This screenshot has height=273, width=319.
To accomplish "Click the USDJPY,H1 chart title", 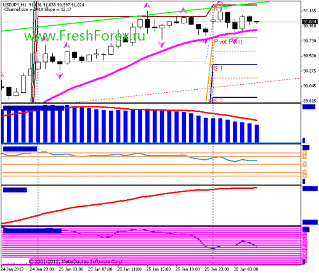I will (x=43, y=4).
